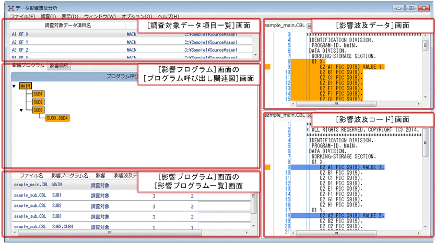Click the 調査対象データ項目名 column header
The height and width of the screenshot is (244, 436).
68,25
